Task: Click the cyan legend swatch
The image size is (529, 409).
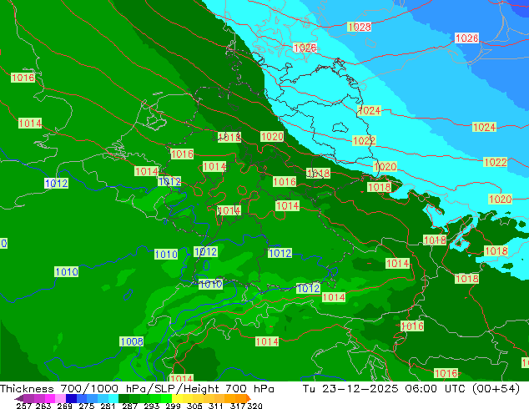Action: [x=113, y=398]
